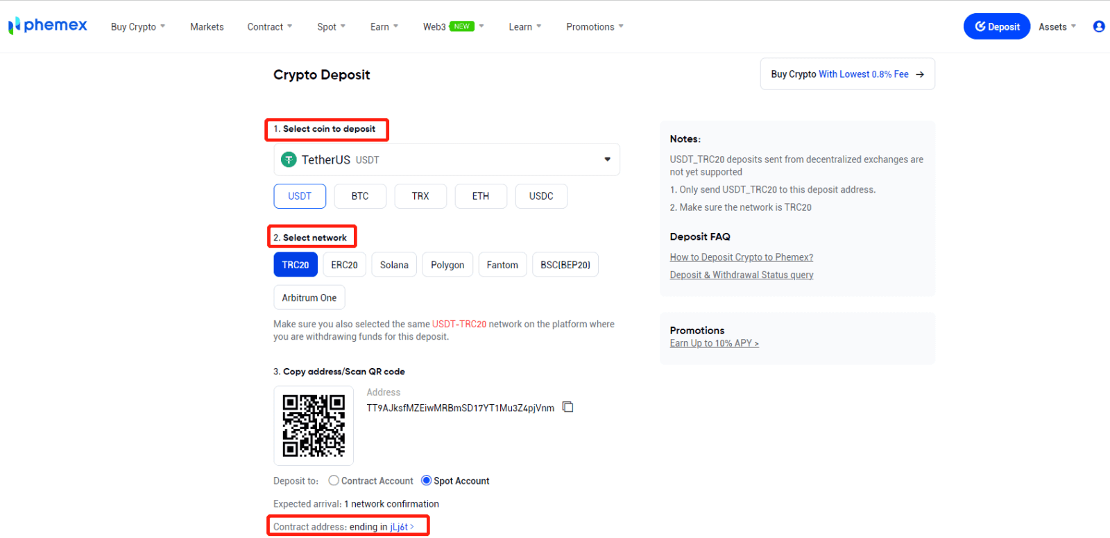Viewport: 1110px width, 538px height.
Task: Choose the ERC20 network option
Action: (x=344, y=265)
